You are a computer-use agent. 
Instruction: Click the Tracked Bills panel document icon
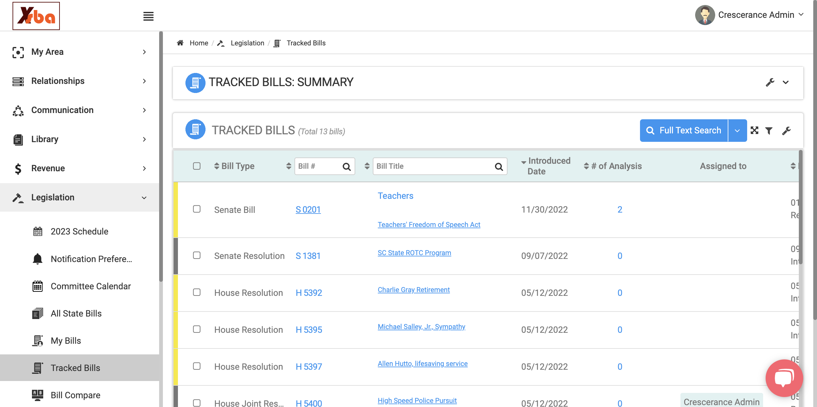tap(195, 130)
